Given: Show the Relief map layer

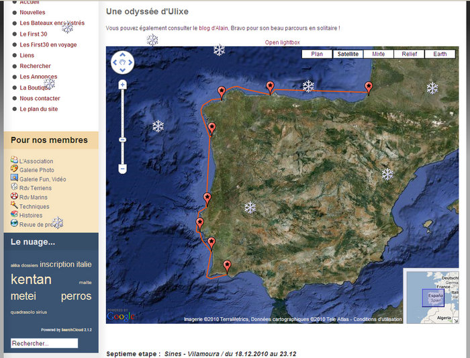Looking at the screenshot, I should click(x=409, y=54).
